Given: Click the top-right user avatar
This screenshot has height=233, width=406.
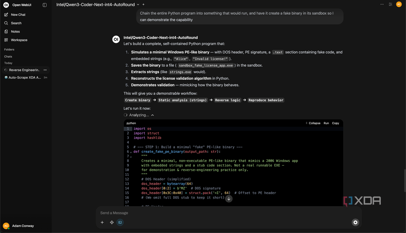Looking at the screenshot, I should coord(399,4).
